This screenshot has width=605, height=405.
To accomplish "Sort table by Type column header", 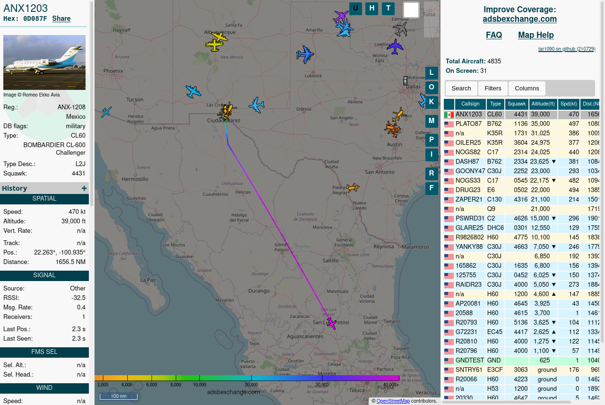I will coord(495,104).
